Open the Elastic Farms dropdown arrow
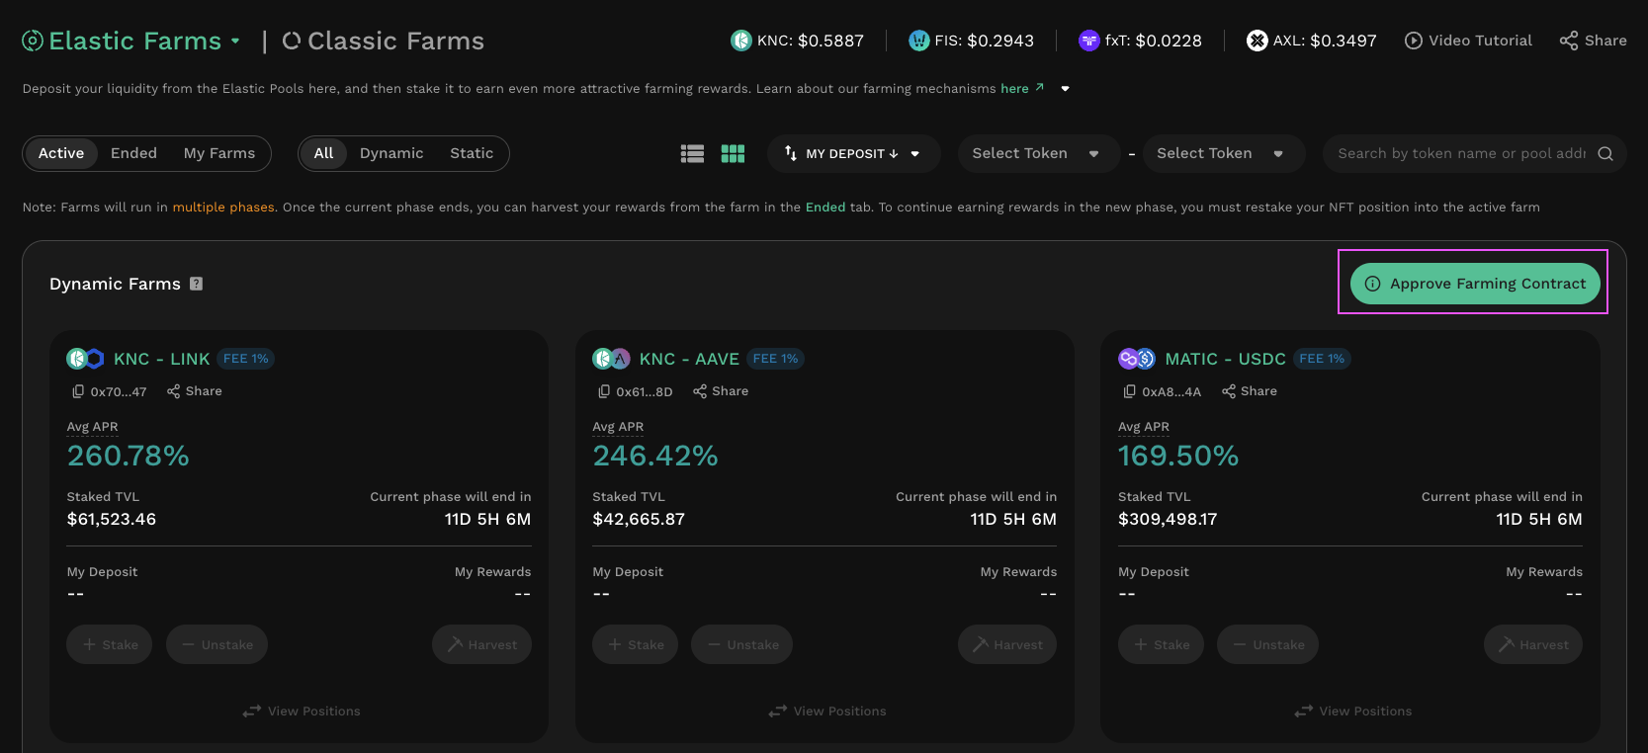 (235, 42)
